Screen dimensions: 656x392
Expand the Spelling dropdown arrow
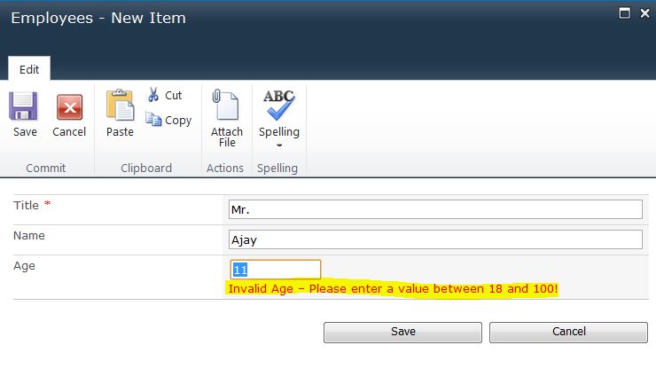point(279,145)
